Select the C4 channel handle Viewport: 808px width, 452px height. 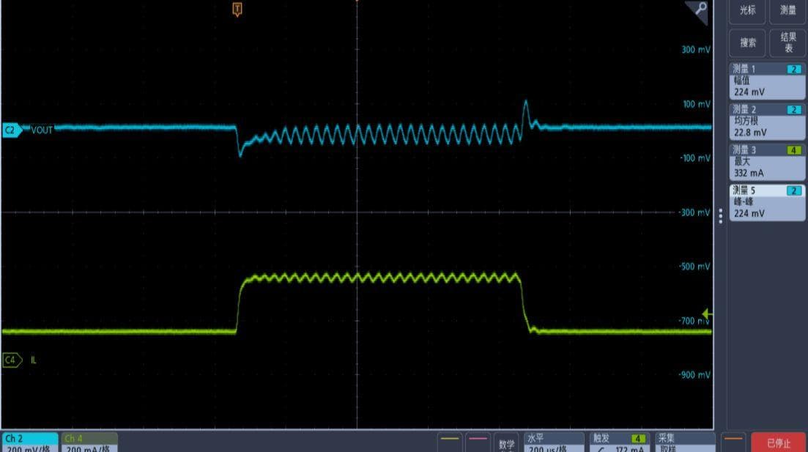[x=12, y=360]
